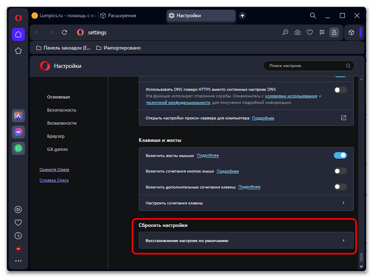Viewport: 373px width, 278px height.
Task: Open proxy settings external link icon
Action: coord(344,118)
